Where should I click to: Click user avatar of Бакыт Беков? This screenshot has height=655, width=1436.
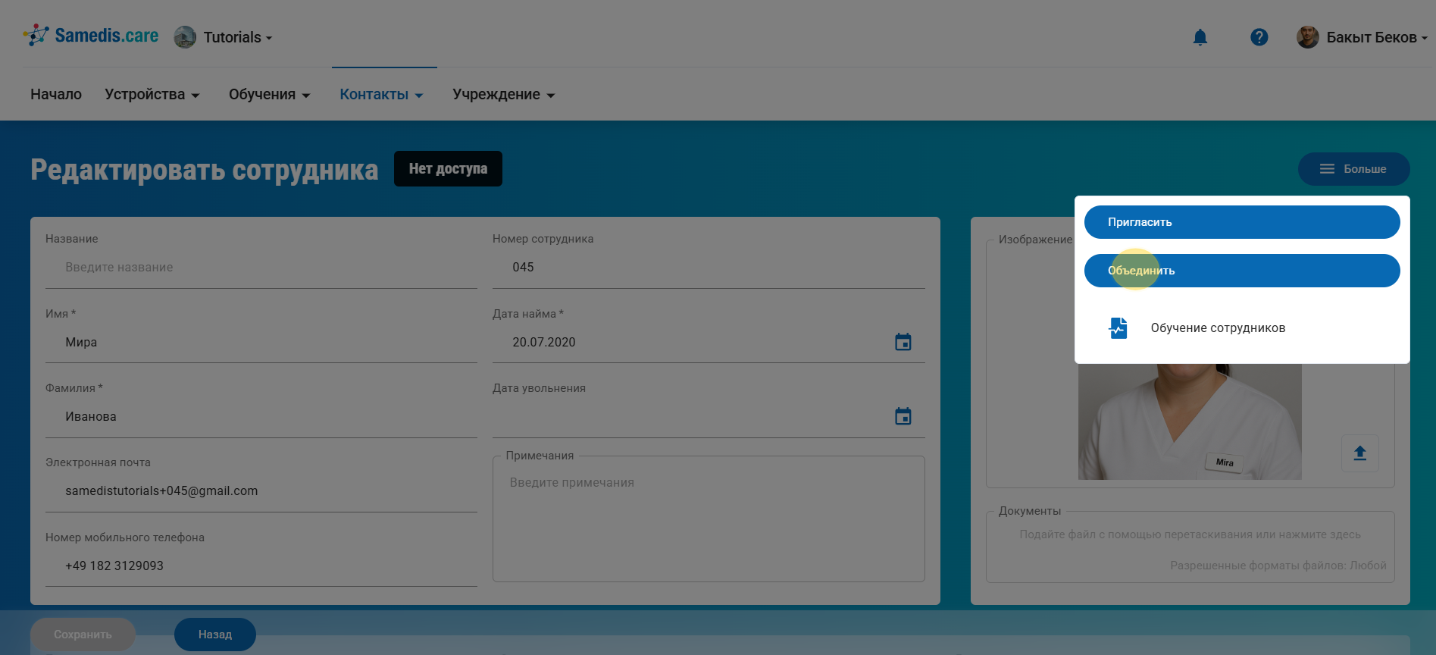1307,37
